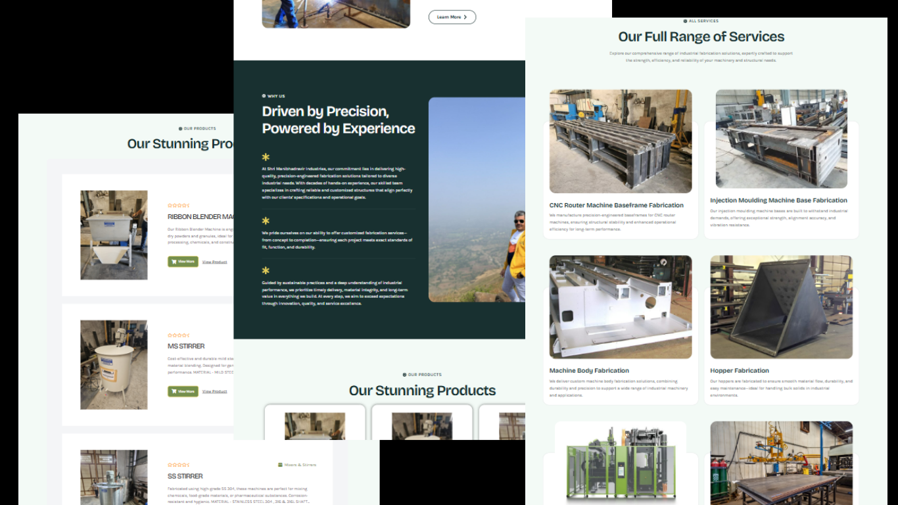Image resolution: width=898 pixels, height=505 pixels.
Task: Click the first yellow asterisk icon
Action: [266, 157]
